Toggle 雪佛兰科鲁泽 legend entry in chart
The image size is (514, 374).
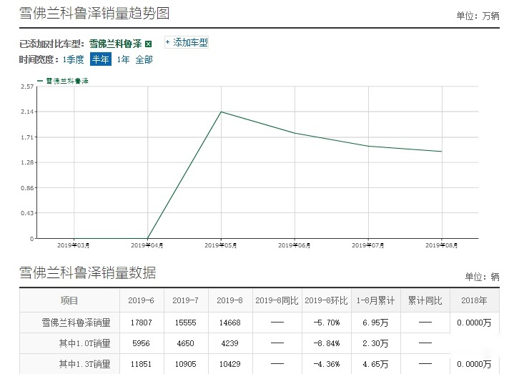(x=63, y=81)
